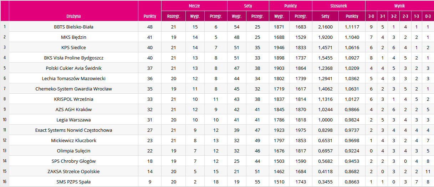Open BBTS Bielsko-Biała team link

pyautogui.click(x=73, y=27)
